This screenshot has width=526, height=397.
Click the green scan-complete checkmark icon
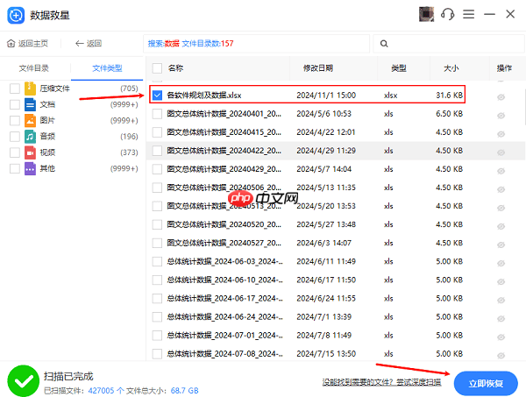[23, 381]
